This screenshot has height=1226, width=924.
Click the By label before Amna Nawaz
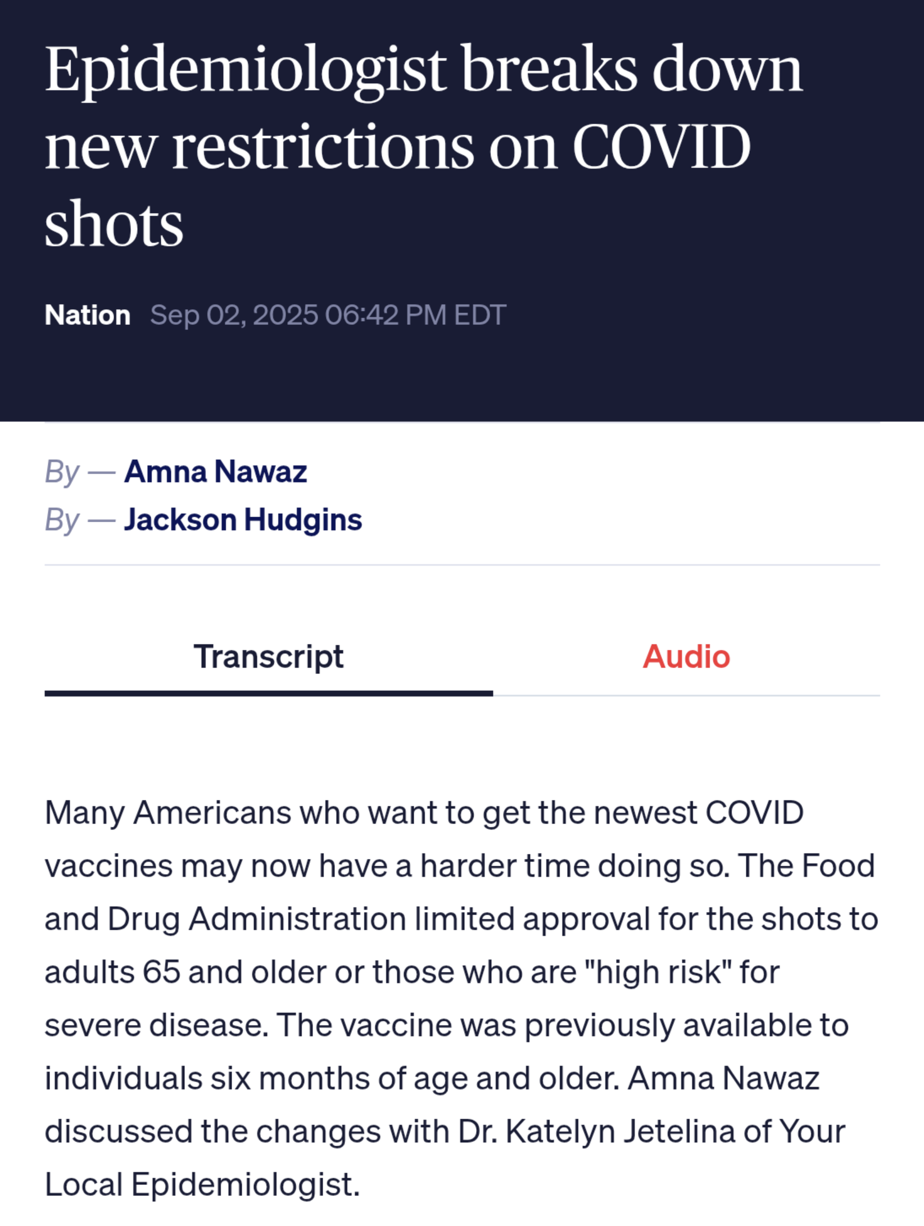coord(62,472)
